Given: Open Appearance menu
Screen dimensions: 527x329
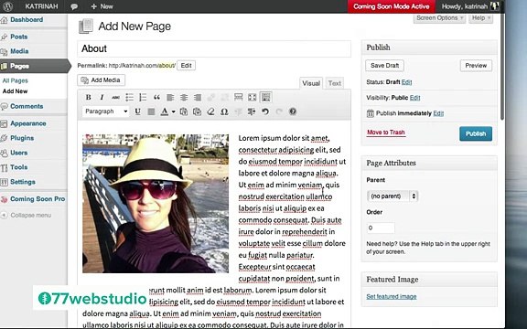Looking at the screenshot, I should point(27,123).
